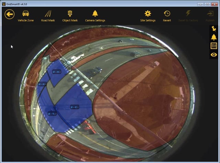Click the bell icon in the right sidebar

pyautogui.click(x=214, y=37)
